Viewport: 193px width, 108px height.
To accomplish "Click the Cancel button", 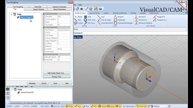I will pos(44,83).
